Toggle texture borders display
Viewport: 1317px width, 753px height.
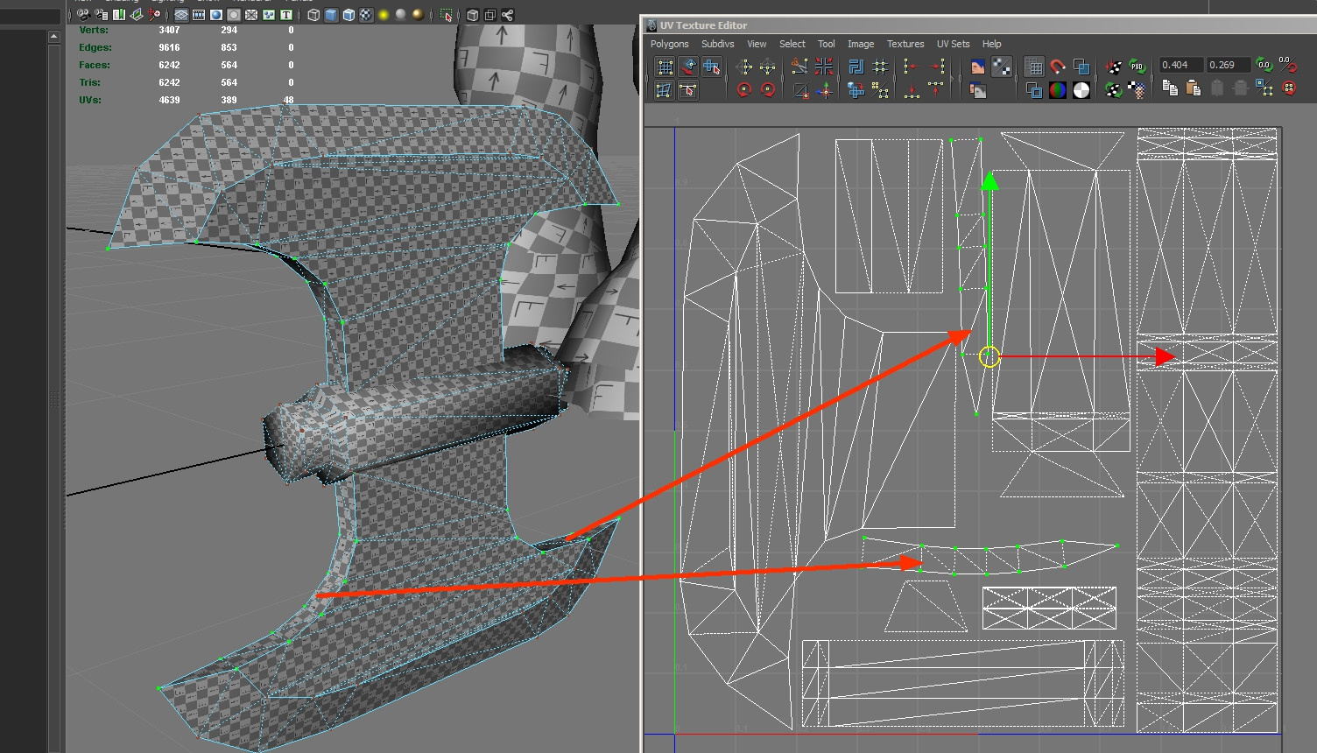(x=1034, y=90)
